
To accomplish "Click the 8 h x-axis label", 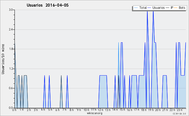I will click(x=72, y=110).
